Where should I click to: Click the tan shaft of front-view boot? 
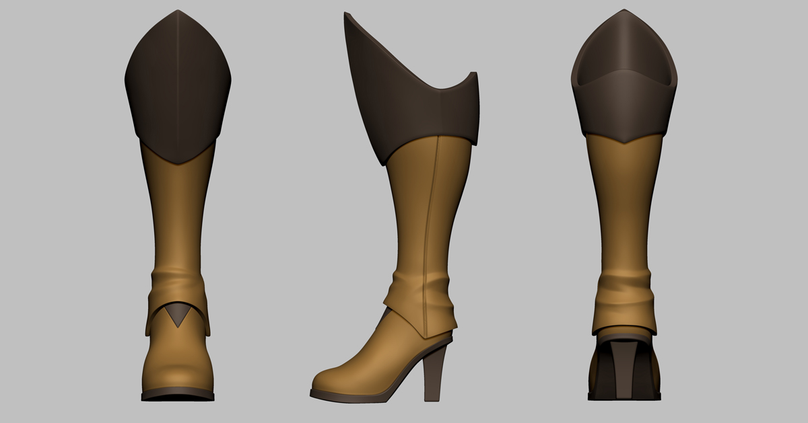point(178,215)
